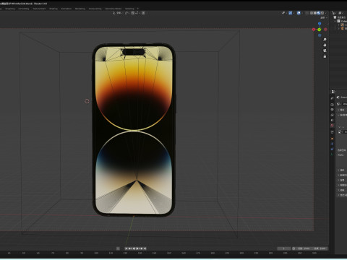Open properties editor type menu
Screen dimensions: 347x260
tap(333, 92)
